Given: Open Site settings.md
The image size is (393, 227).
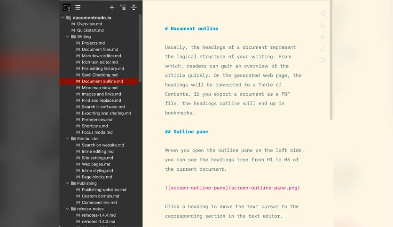Looking at the screenshot, I should [x=97, y=158].
